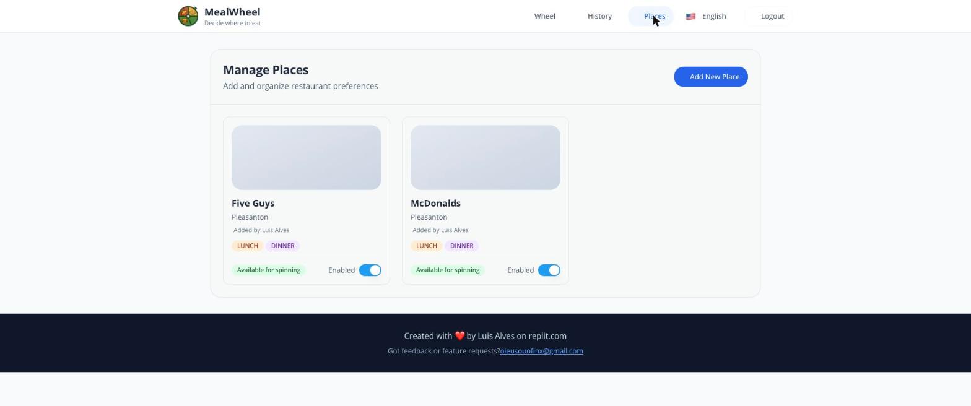The image size is (971, 406).
Task: Click the McDonalds image placeholder
Action: [x=485, y=158]
